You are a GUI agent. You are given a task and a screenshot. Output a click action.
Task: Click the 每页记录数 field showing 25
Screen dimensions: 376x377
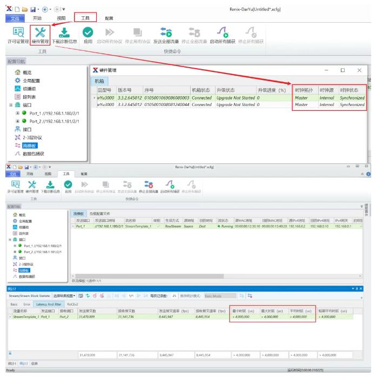[174, 296]
